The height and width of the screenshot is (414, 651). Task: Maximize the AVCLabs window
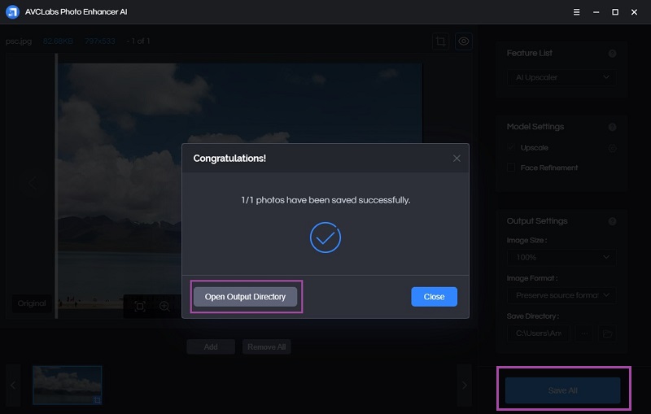point(615,12)
